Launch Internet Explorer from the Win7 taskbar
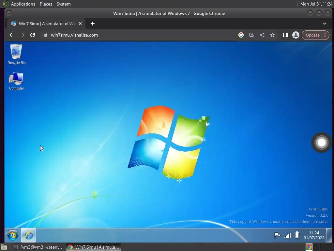This screenshot has height=251, width=334. click(29, 235)
